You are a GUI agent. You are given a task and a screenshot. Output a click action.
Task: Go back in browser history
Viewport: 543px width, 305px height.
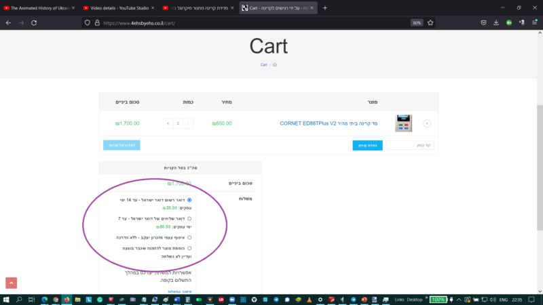tap(8, 23)
